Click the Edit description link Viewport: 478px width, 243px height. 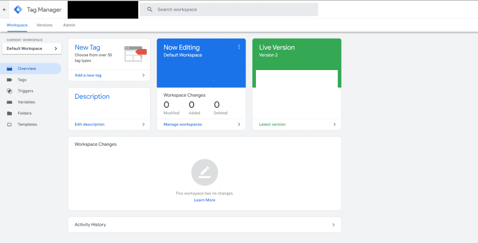90,124
